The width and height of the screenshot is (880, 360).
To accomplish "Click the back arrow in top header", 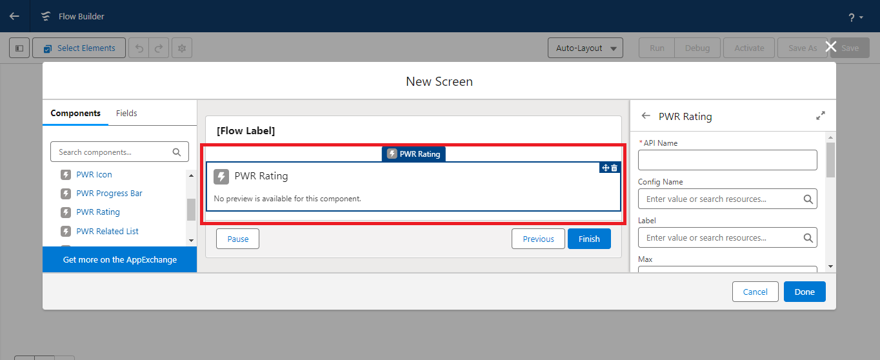I will point(14,16).
